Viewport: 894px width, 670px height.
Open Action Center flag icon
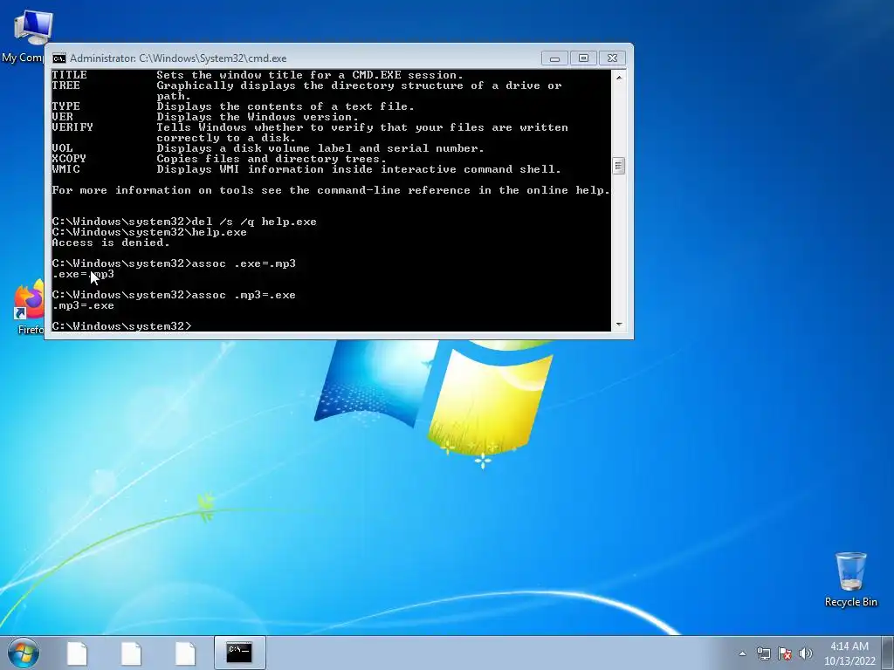pyautogui.click(x=785, y=653)
